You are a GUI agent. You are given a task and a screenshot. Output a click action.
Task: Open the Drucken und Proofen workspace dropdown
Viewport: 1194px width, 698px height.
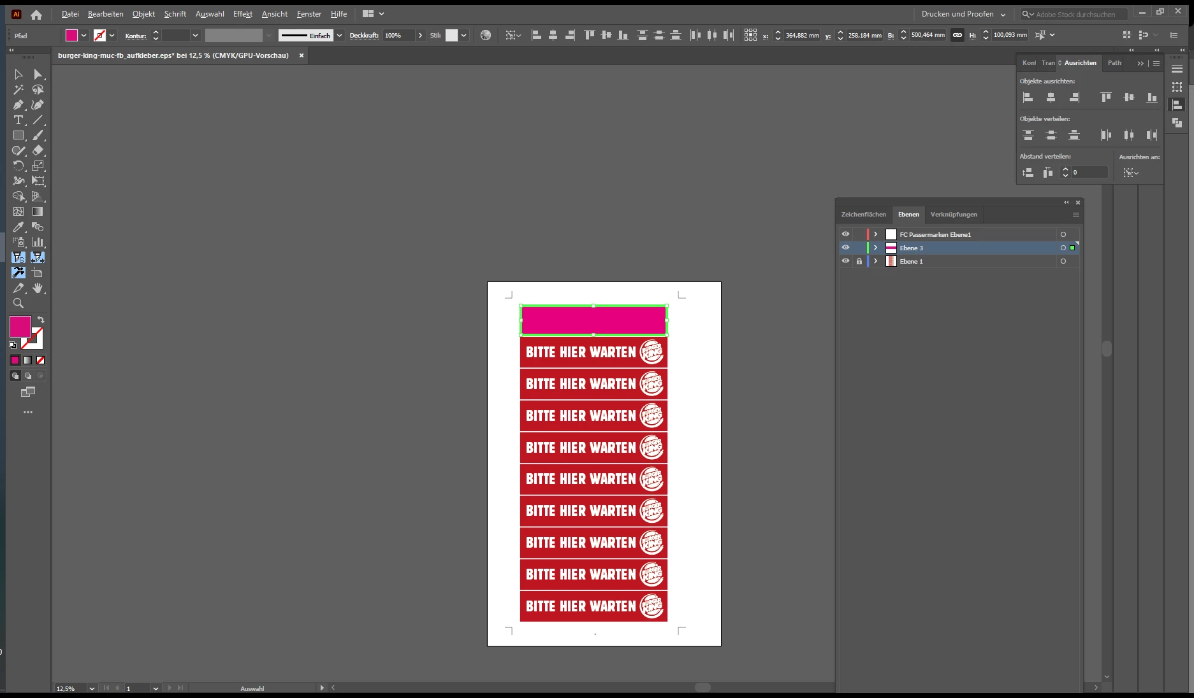pyautogui.click(x=963, y=14)
